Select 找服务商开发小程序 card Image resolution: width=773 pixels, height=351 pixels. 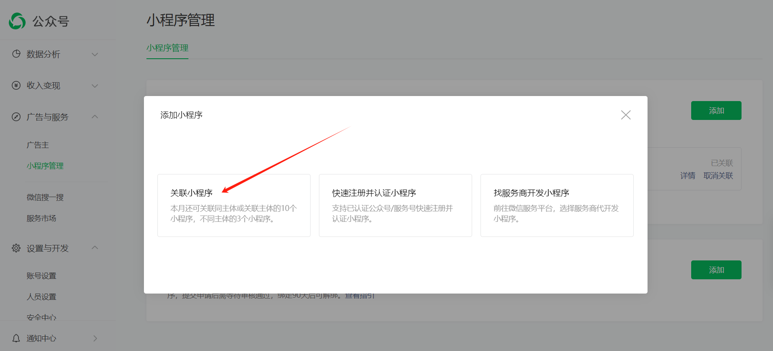tap(557, 205)
